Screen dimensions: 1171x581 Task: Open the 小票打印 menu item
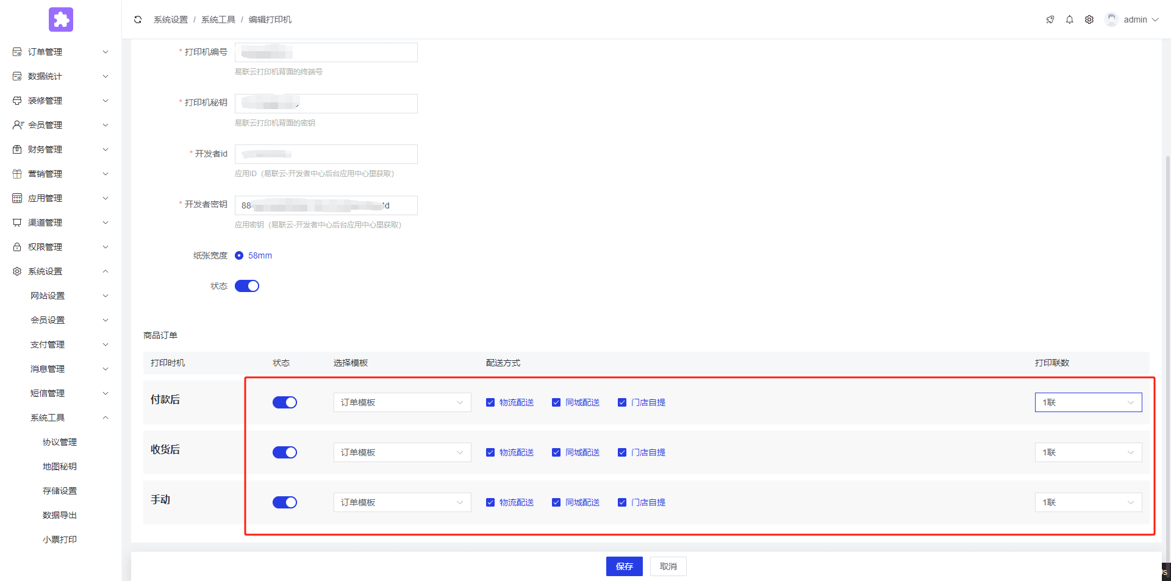(60, 540)
